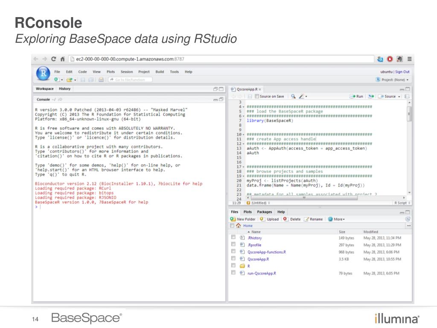Viewport: 437px width, 328px height.
Task: Click the clear console icon beside Console path
Action: (60, 99)
